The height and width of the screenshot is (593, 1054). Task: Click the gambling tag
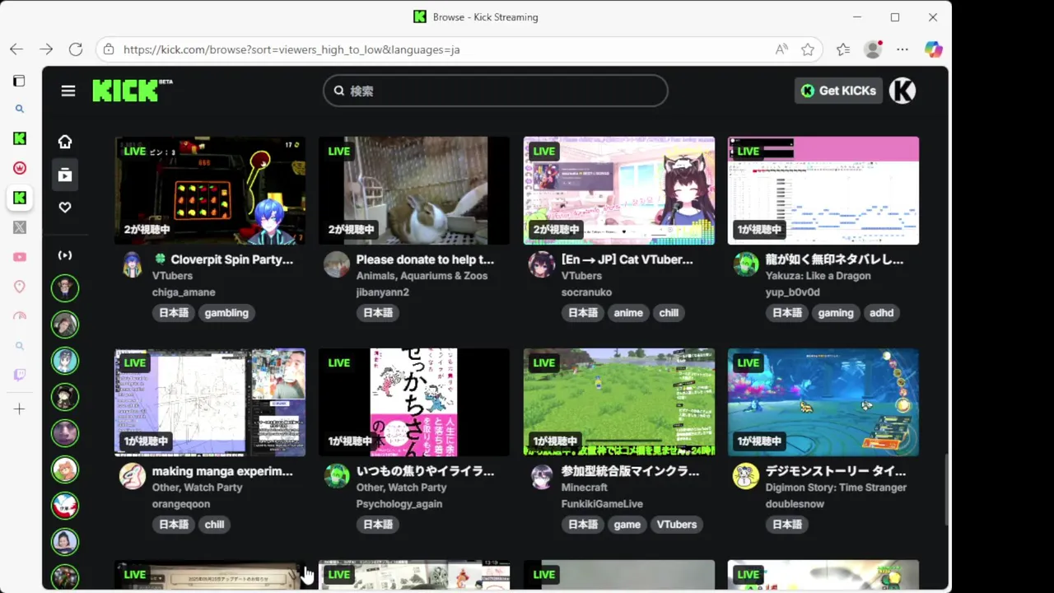(x=226, y=313)
